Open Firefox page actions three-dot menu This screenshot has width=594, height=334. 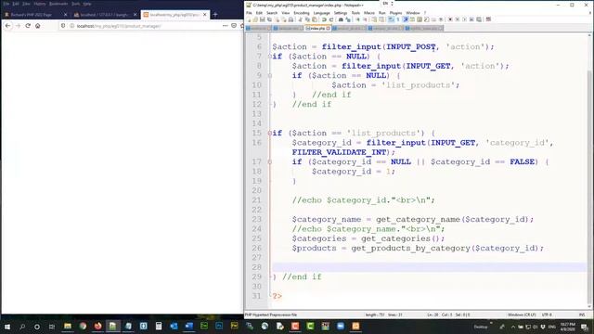click(225, 26)
